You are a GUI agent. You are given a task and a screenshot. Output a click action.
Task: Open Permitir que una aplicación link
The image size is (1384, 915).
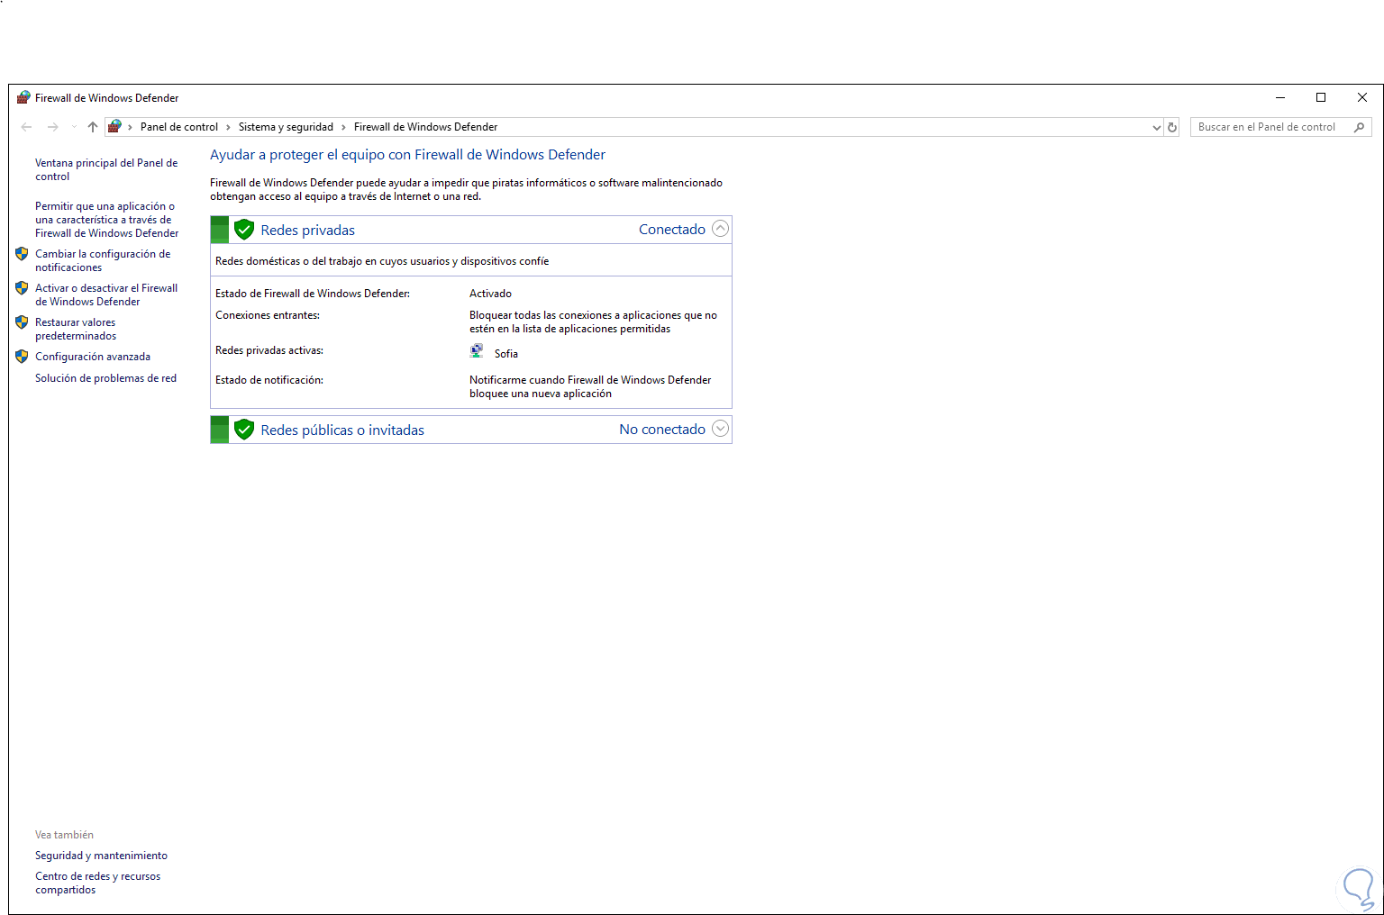pyautogui.click(x=107, y=220)
